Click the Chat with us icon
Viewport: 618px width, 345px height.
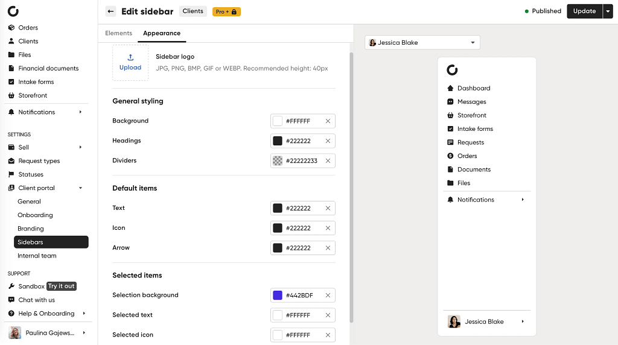[x=11, y=300]
